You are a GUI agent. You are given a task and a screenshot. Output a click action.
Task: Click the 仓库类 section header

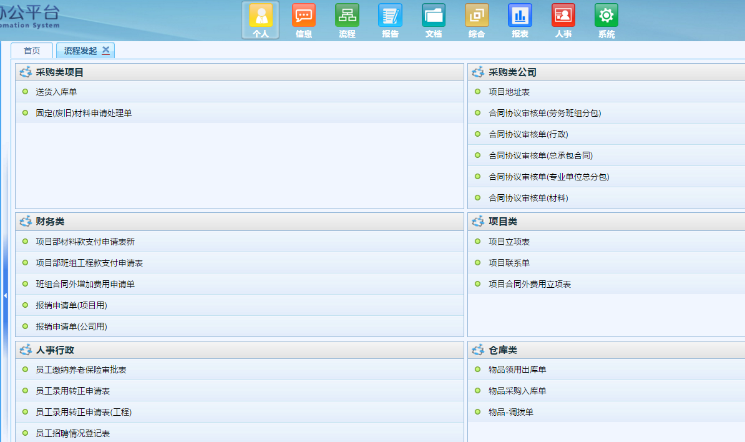coord(606,350)
